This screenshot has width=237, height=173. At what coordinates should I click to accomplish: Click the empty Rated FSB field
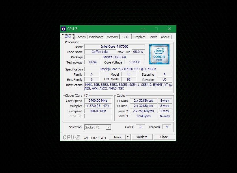pyautogui.click(x=98, y=116)
